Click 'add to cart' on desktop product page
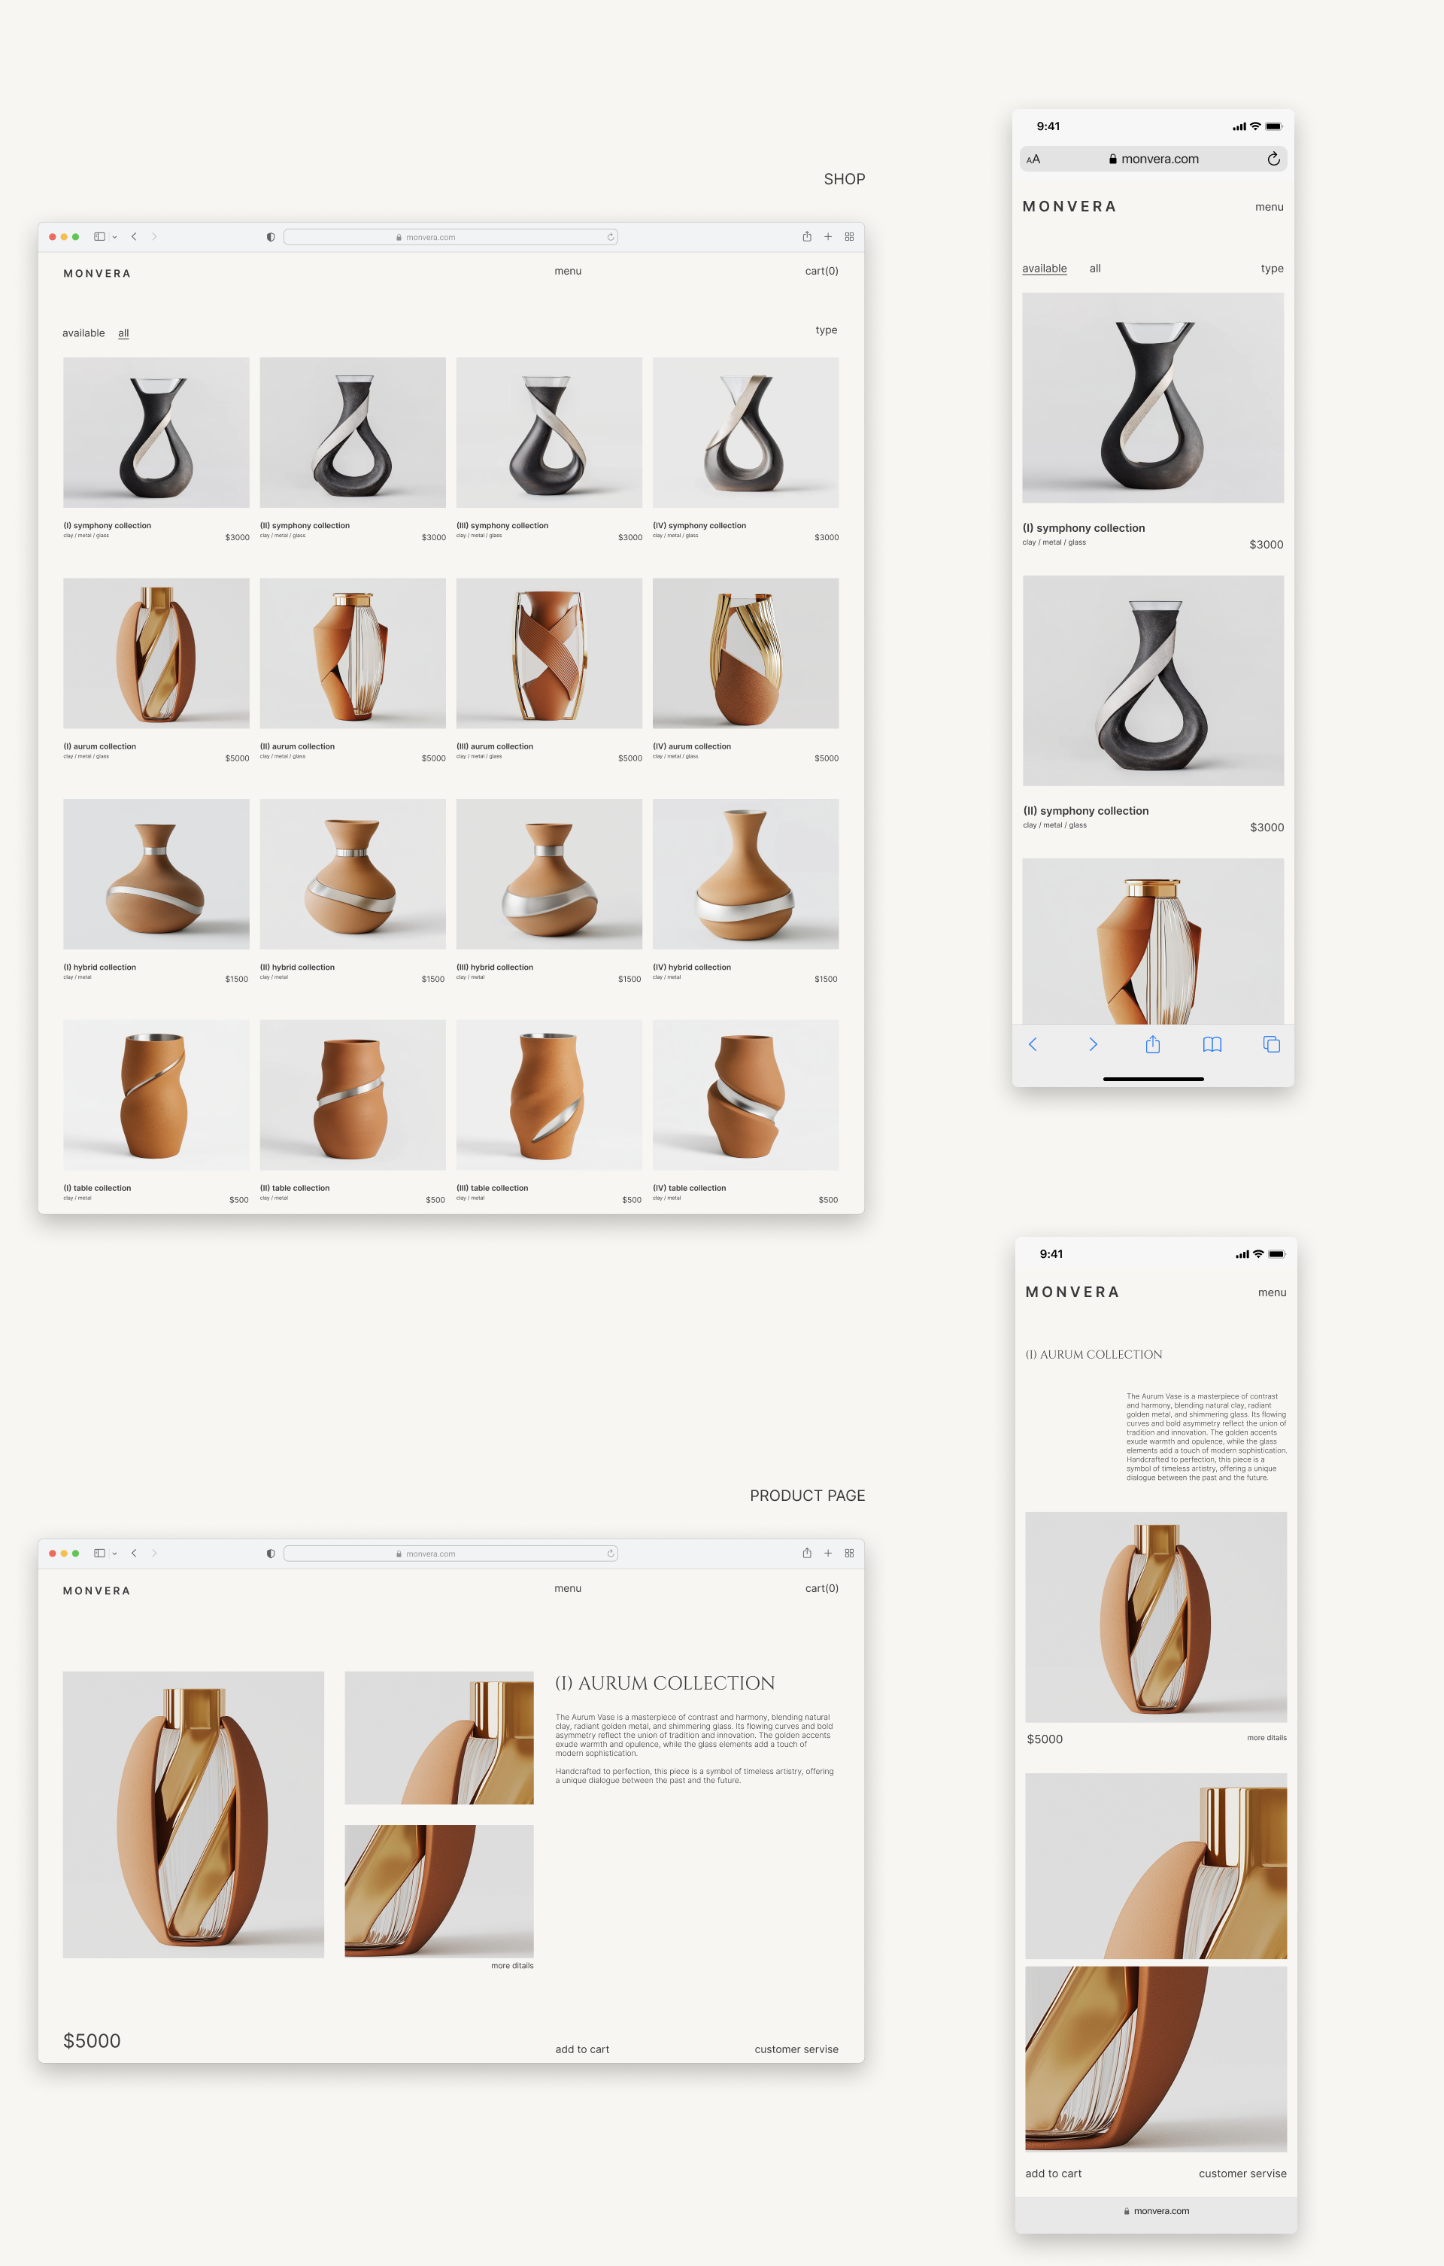 coord(581,2049)
